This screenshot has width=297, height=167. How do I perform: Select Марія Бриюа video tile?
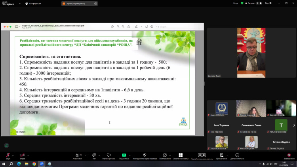[x=251, y=108]
